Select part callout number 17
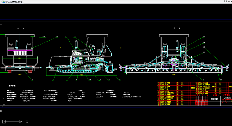 click(x=66, y=37)
